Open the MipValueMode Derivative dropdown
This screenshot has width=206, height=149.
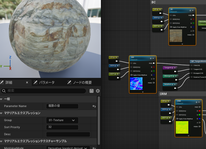(x=68, y=148)
